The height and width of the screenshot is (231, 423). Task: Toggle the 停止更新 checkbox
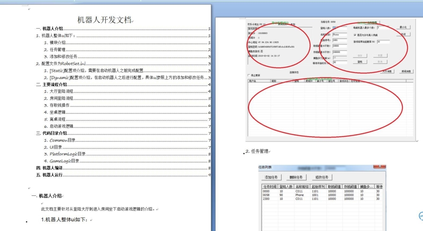pos(248,75)
